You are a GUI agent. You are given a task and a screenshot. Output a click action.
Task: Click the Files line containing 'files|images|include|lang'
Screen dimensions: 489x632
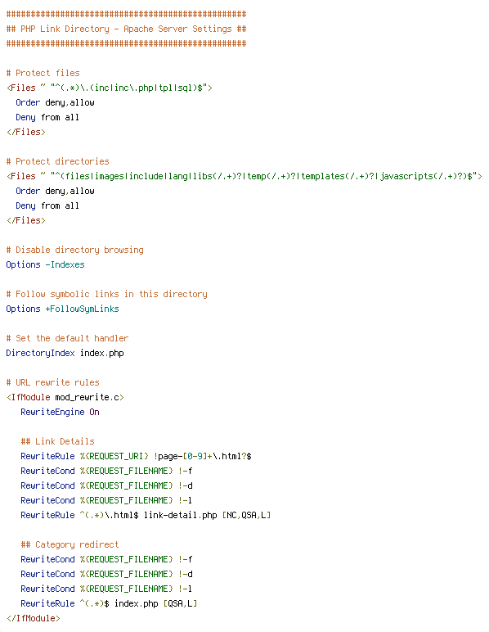coord(244,176)
